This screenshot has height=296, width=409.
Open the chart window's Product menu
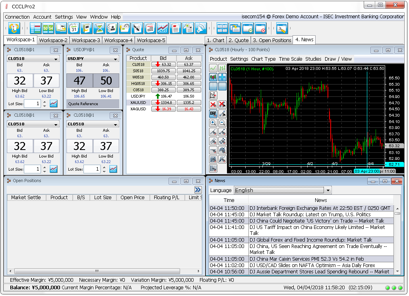[x=218, y=59]
